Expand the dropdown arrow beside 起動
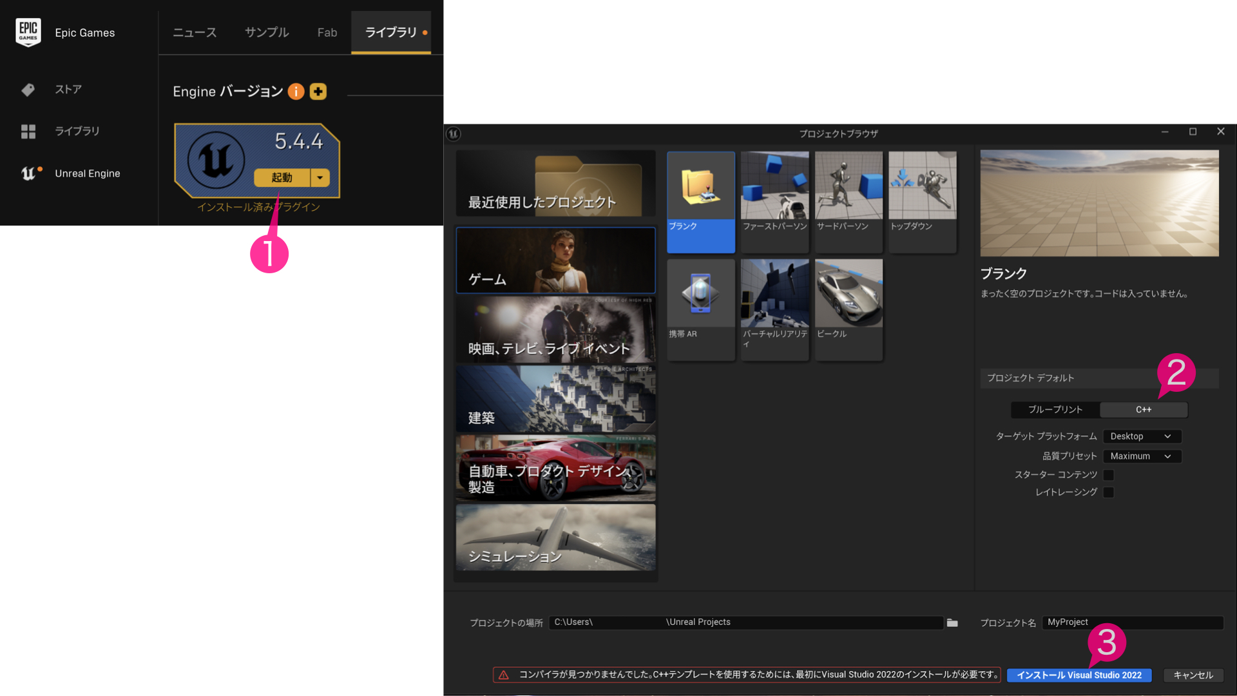Screen dimensions: 1237x696 [320, 177]
